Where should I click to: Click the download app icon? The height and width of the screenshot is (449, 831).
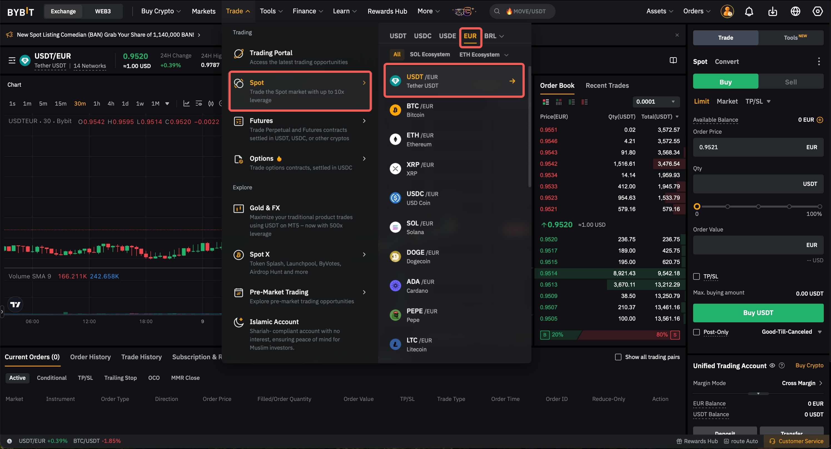[772, 11]
